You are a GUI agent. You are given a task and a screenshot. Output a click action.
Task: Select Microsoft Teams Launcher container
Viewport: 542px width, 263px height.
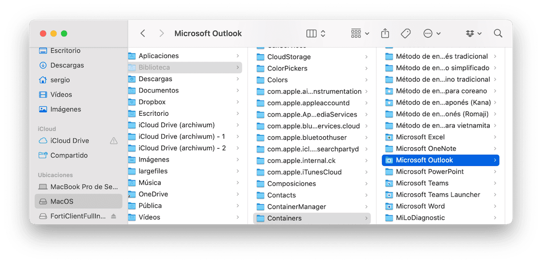tap(440, 195)
